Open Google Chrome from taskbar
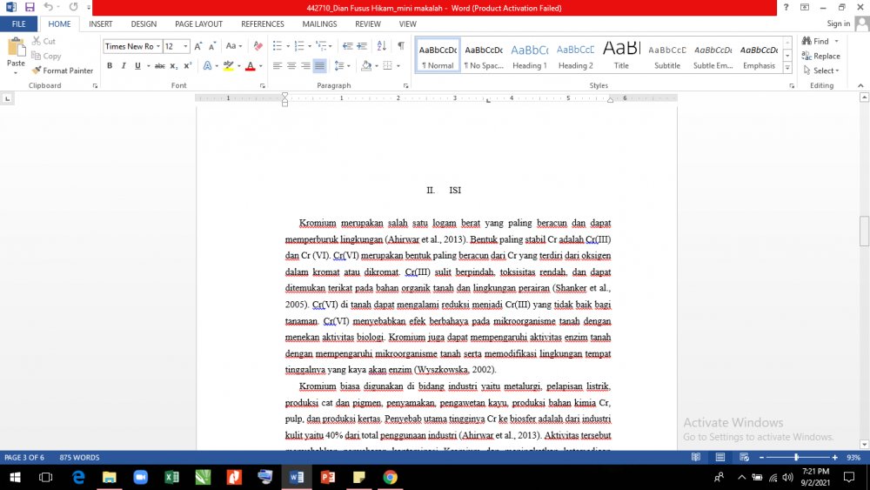 [x=390, y=477]
